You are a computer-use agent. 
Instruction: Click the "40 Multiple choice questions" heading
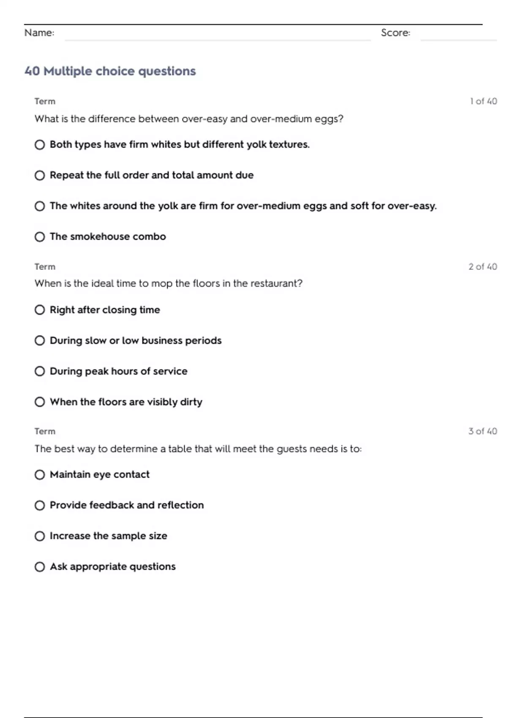coord(110,71)
